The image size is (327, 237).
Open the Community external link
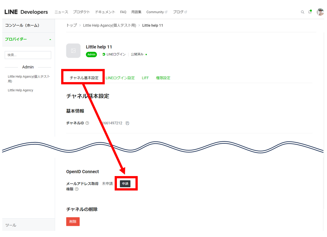coord(157,12)
